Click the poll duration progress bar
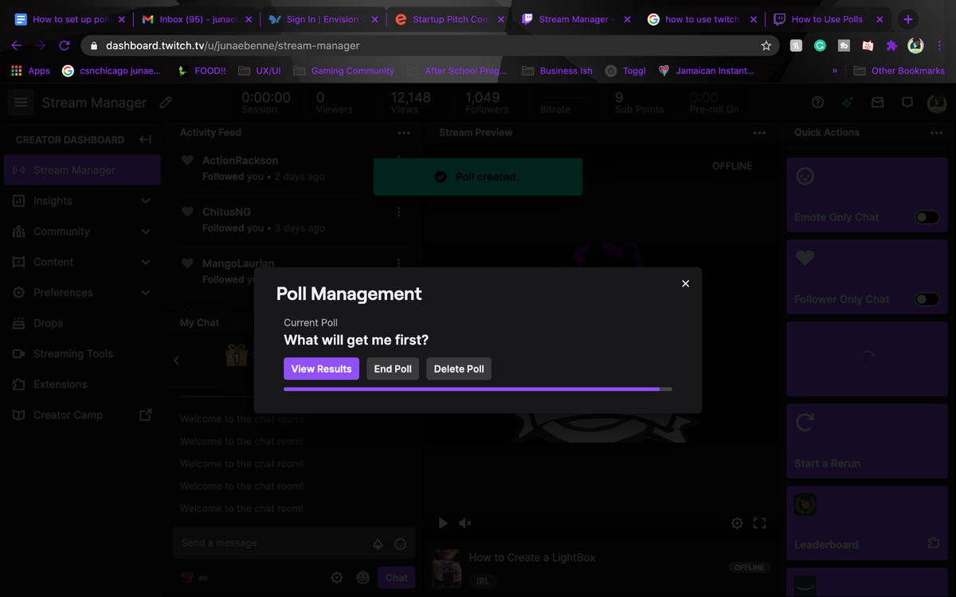Screen dimensions: 956x597 (477, 388)
